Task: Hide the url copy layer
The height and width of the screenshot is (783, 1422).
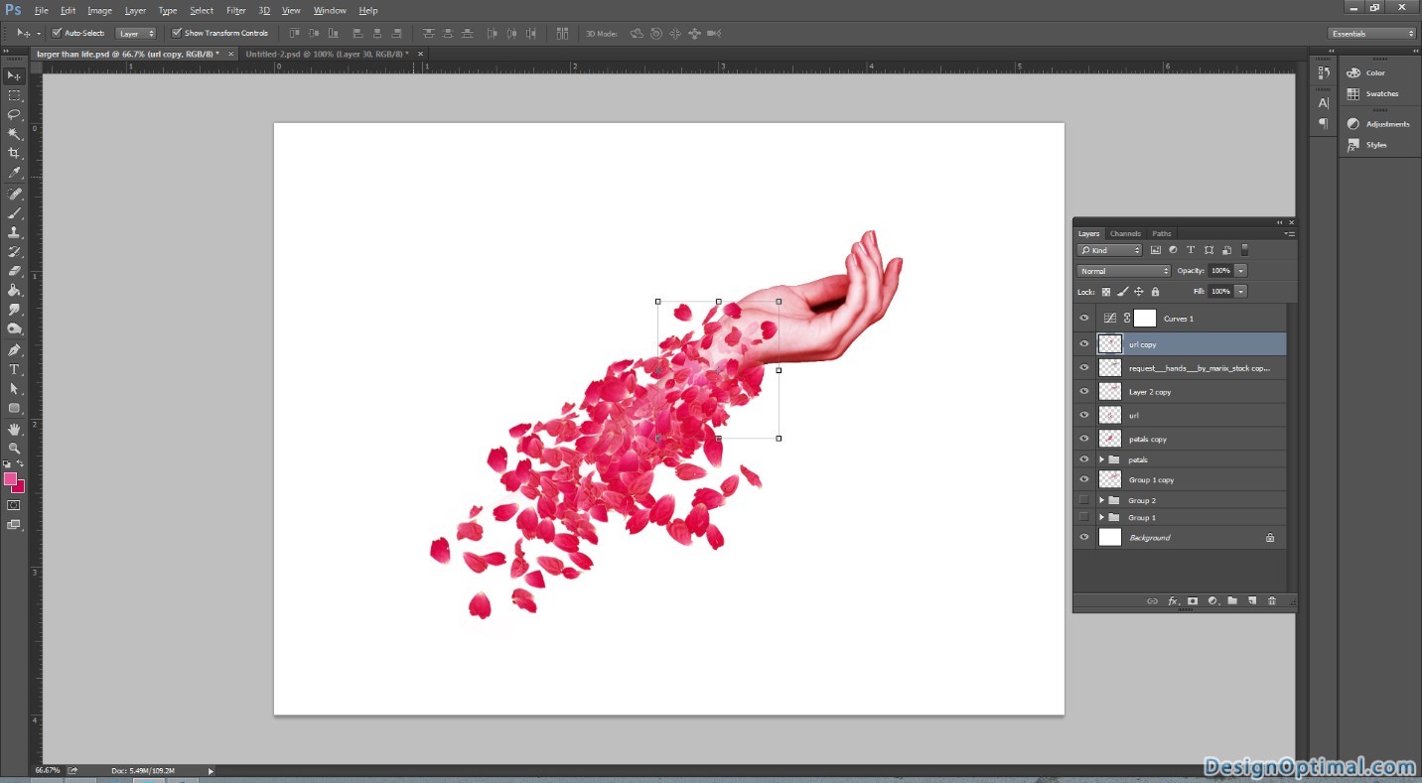Action: click(x=1084, y=344)
